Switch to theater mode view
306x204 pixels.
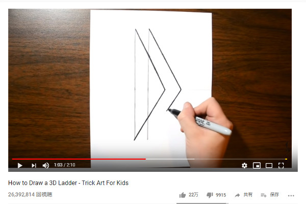269,166
